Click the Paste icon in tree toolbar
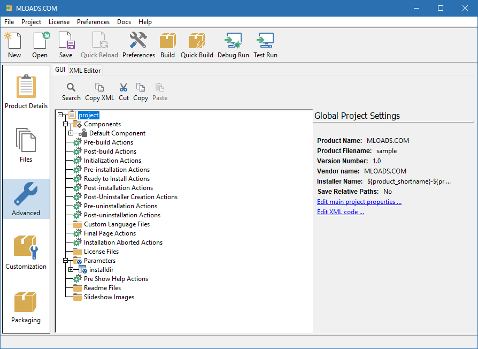Viewport: 478px width, 349px height. [x=160, y=88]
